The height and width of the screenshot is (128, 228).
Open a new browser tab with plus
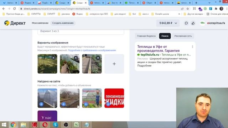point(196,3)
